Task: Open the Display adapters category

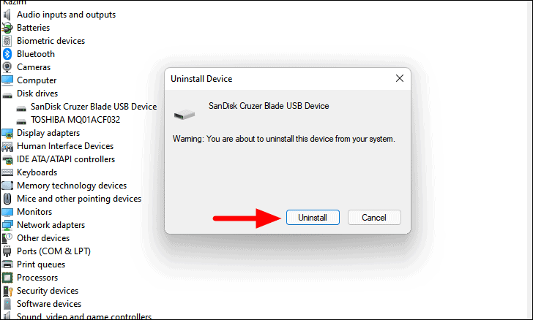Action: coord(48,133)
